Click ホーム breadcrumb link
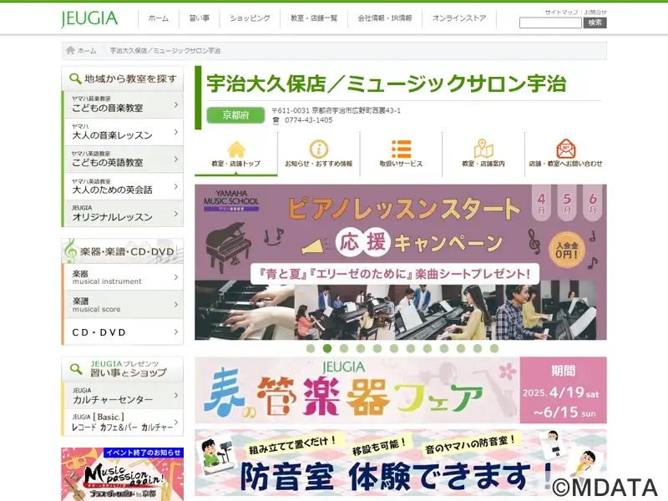The height and width of the screenshot is (501, 668). tap(87, 51)
